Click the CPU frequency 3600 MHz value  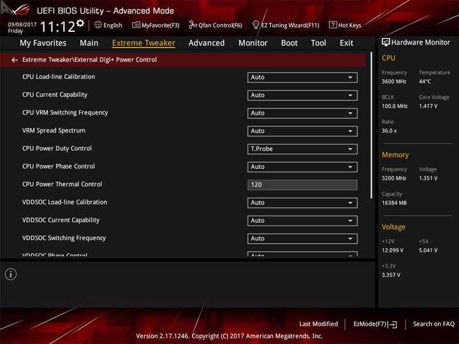click(394, 82)
